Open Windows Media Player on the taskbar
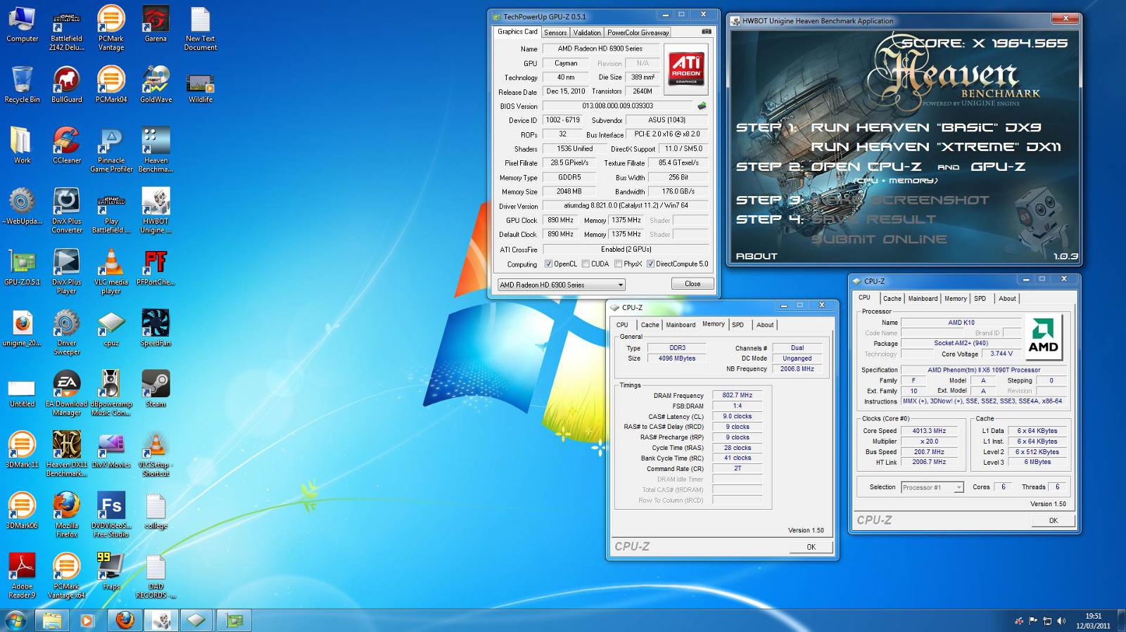 (x=87, y=620)
